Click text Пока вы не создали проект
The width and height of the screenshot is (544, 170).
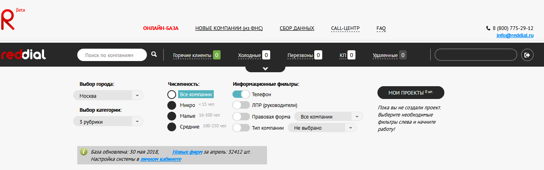409,108
